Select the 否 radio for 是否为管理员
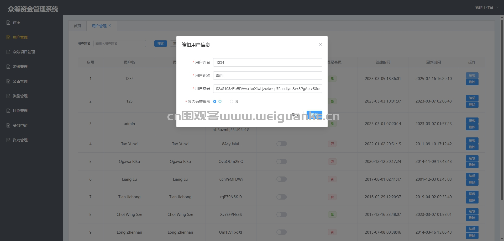Screen dimensions: 504x241 (x=215, y=101)
